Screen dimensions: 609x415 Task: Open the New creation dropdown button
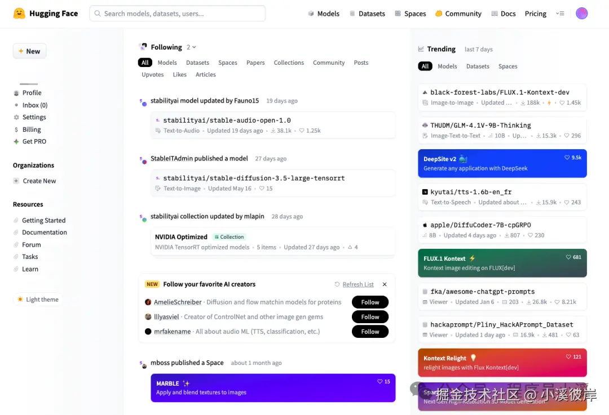[29, 51]
